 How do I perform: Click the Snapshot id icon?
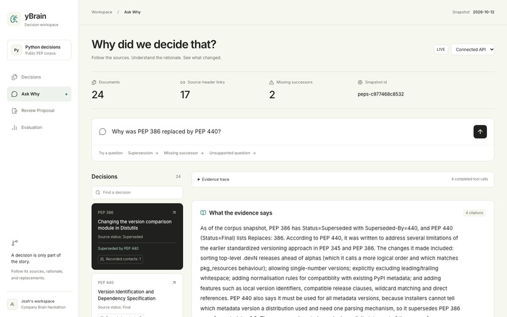click(x=360, y=82)
